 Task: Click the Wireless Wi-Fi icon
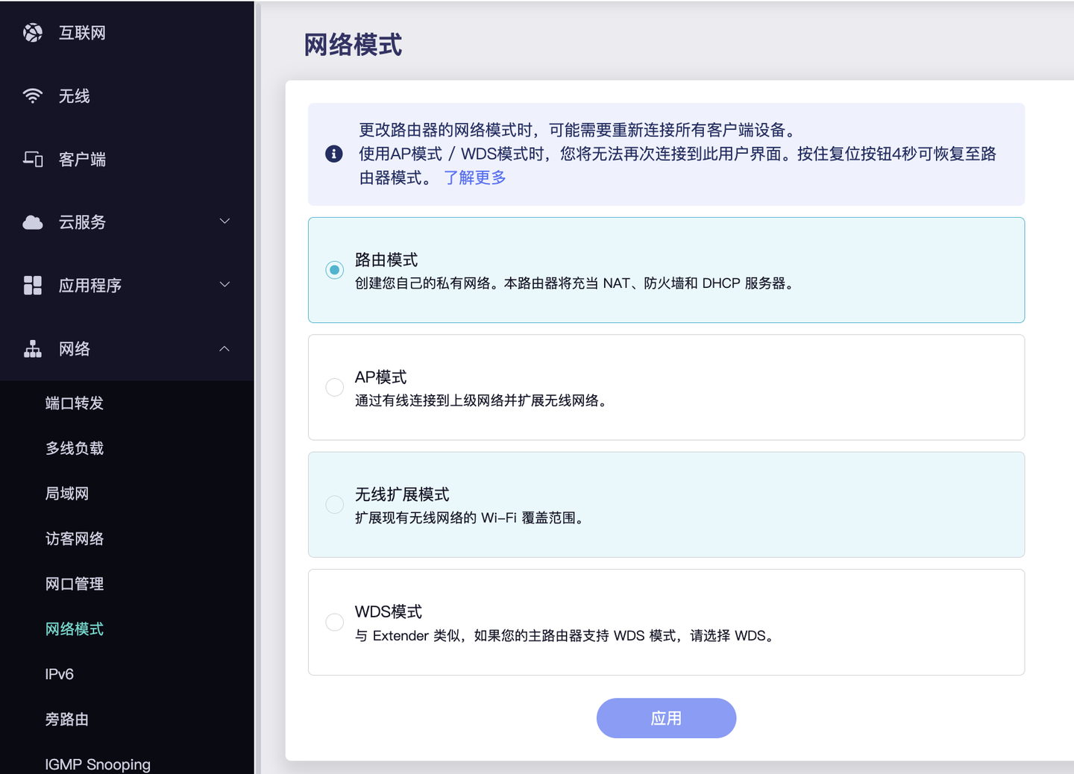click(33, 96)
